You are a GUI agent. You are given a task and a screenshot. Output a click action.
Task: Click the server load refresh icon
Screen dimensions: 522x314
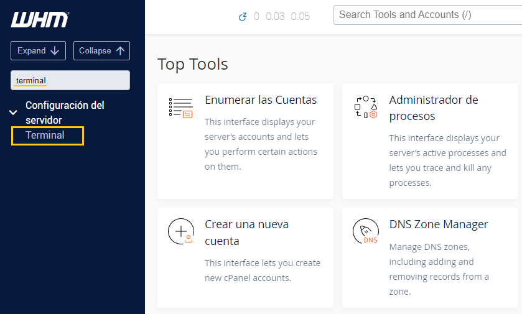click(x=243, y=17)
